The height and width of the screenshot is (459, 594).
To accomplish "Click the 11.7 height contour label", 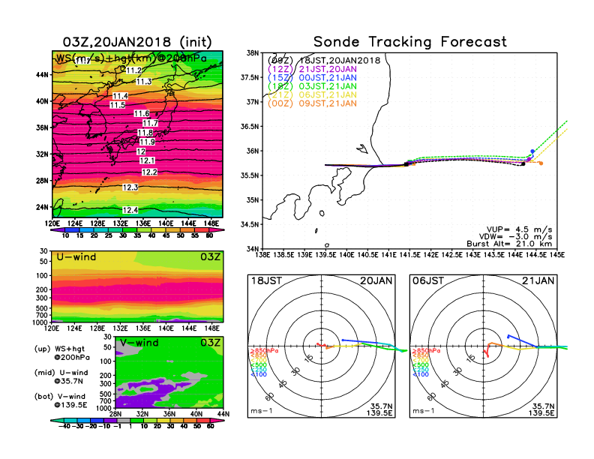I will pos(150,123).
